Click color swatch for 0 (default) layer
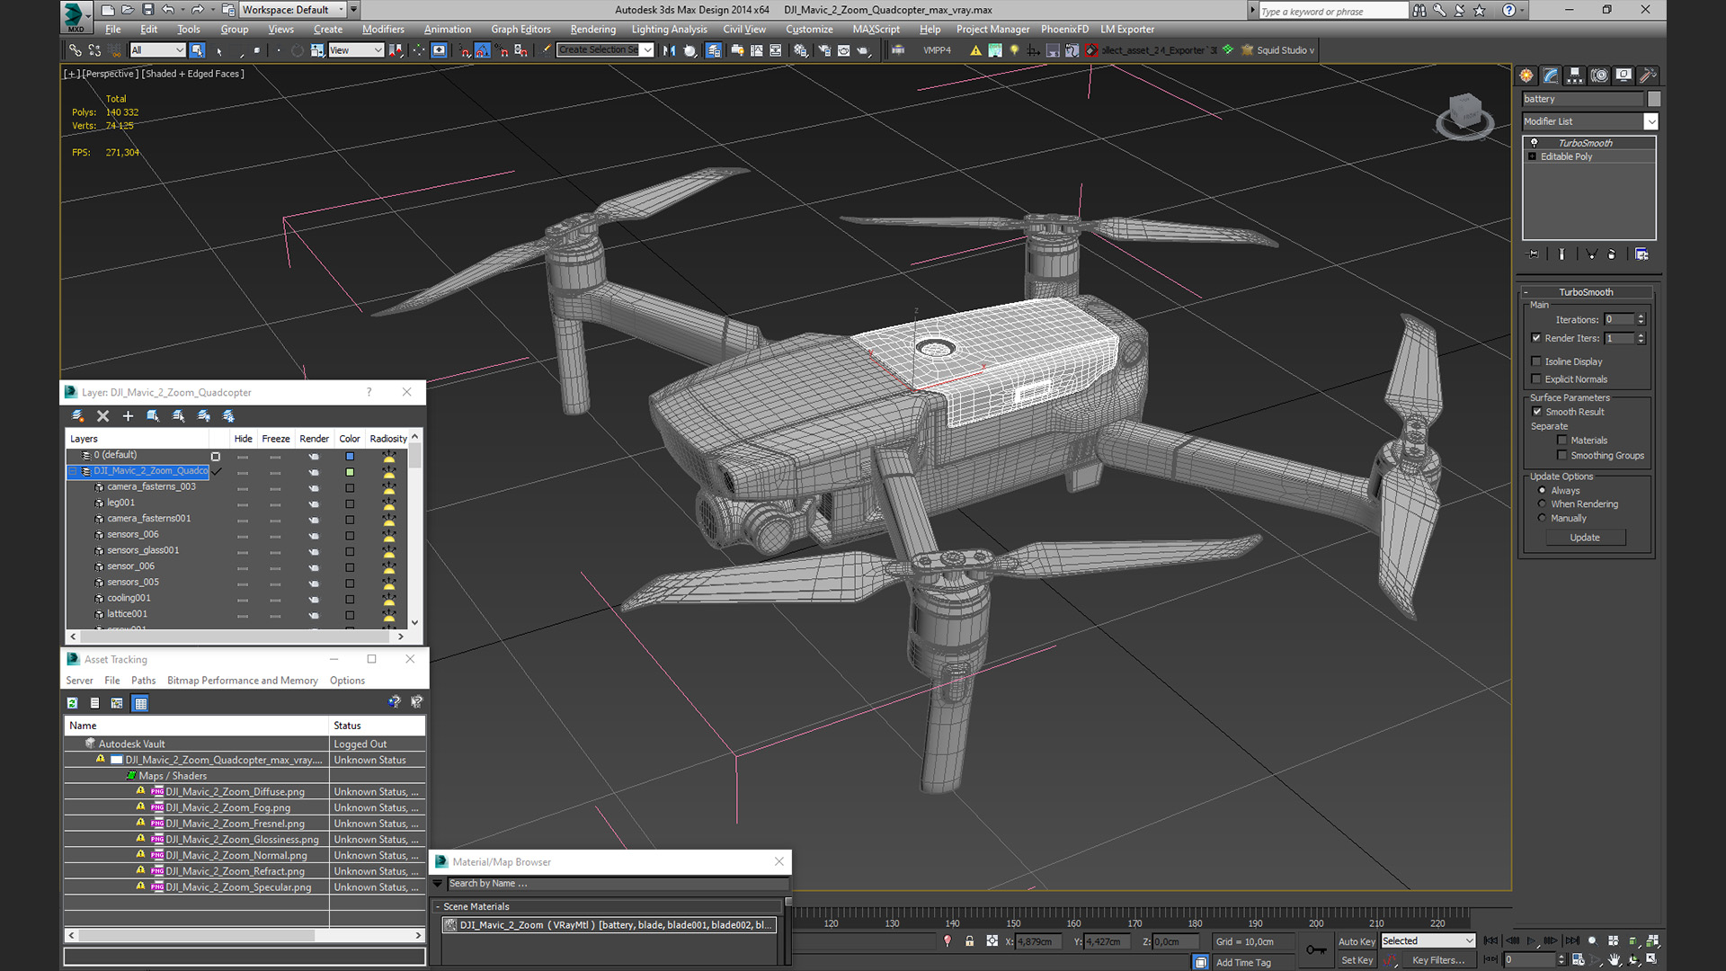The width and height of the screenshot is (1726, 971). point(350,456)
